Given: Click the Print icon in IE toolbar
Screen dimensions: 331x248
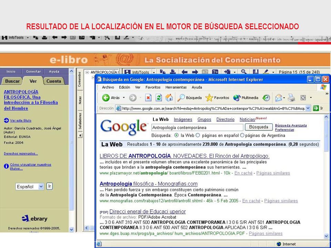Looking at the screenshot, I should [x=292, y=97].
